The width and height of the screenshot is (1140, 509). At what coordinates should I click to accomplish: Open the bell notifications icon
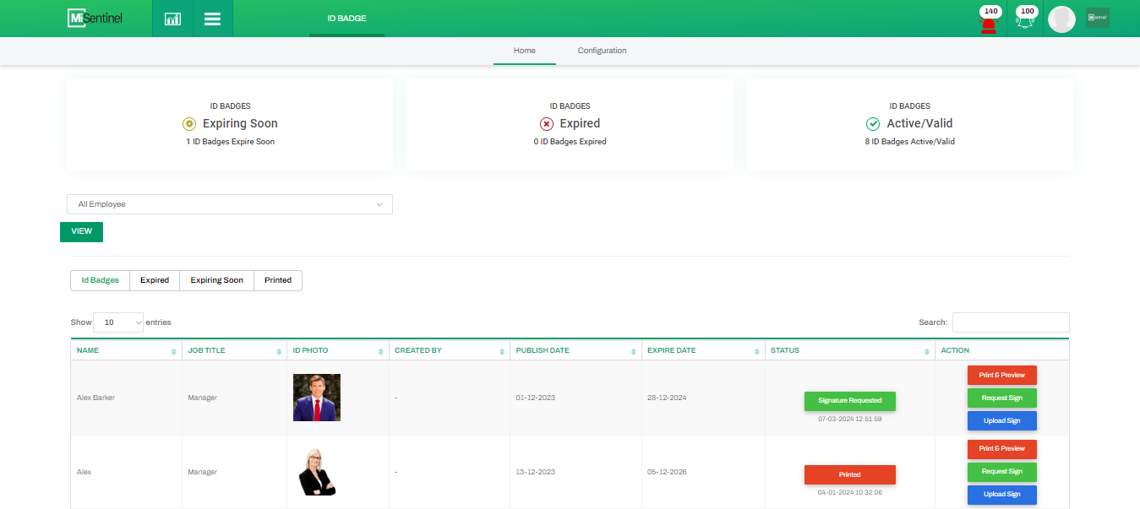pyautogui.click(x=1026, y=22)
